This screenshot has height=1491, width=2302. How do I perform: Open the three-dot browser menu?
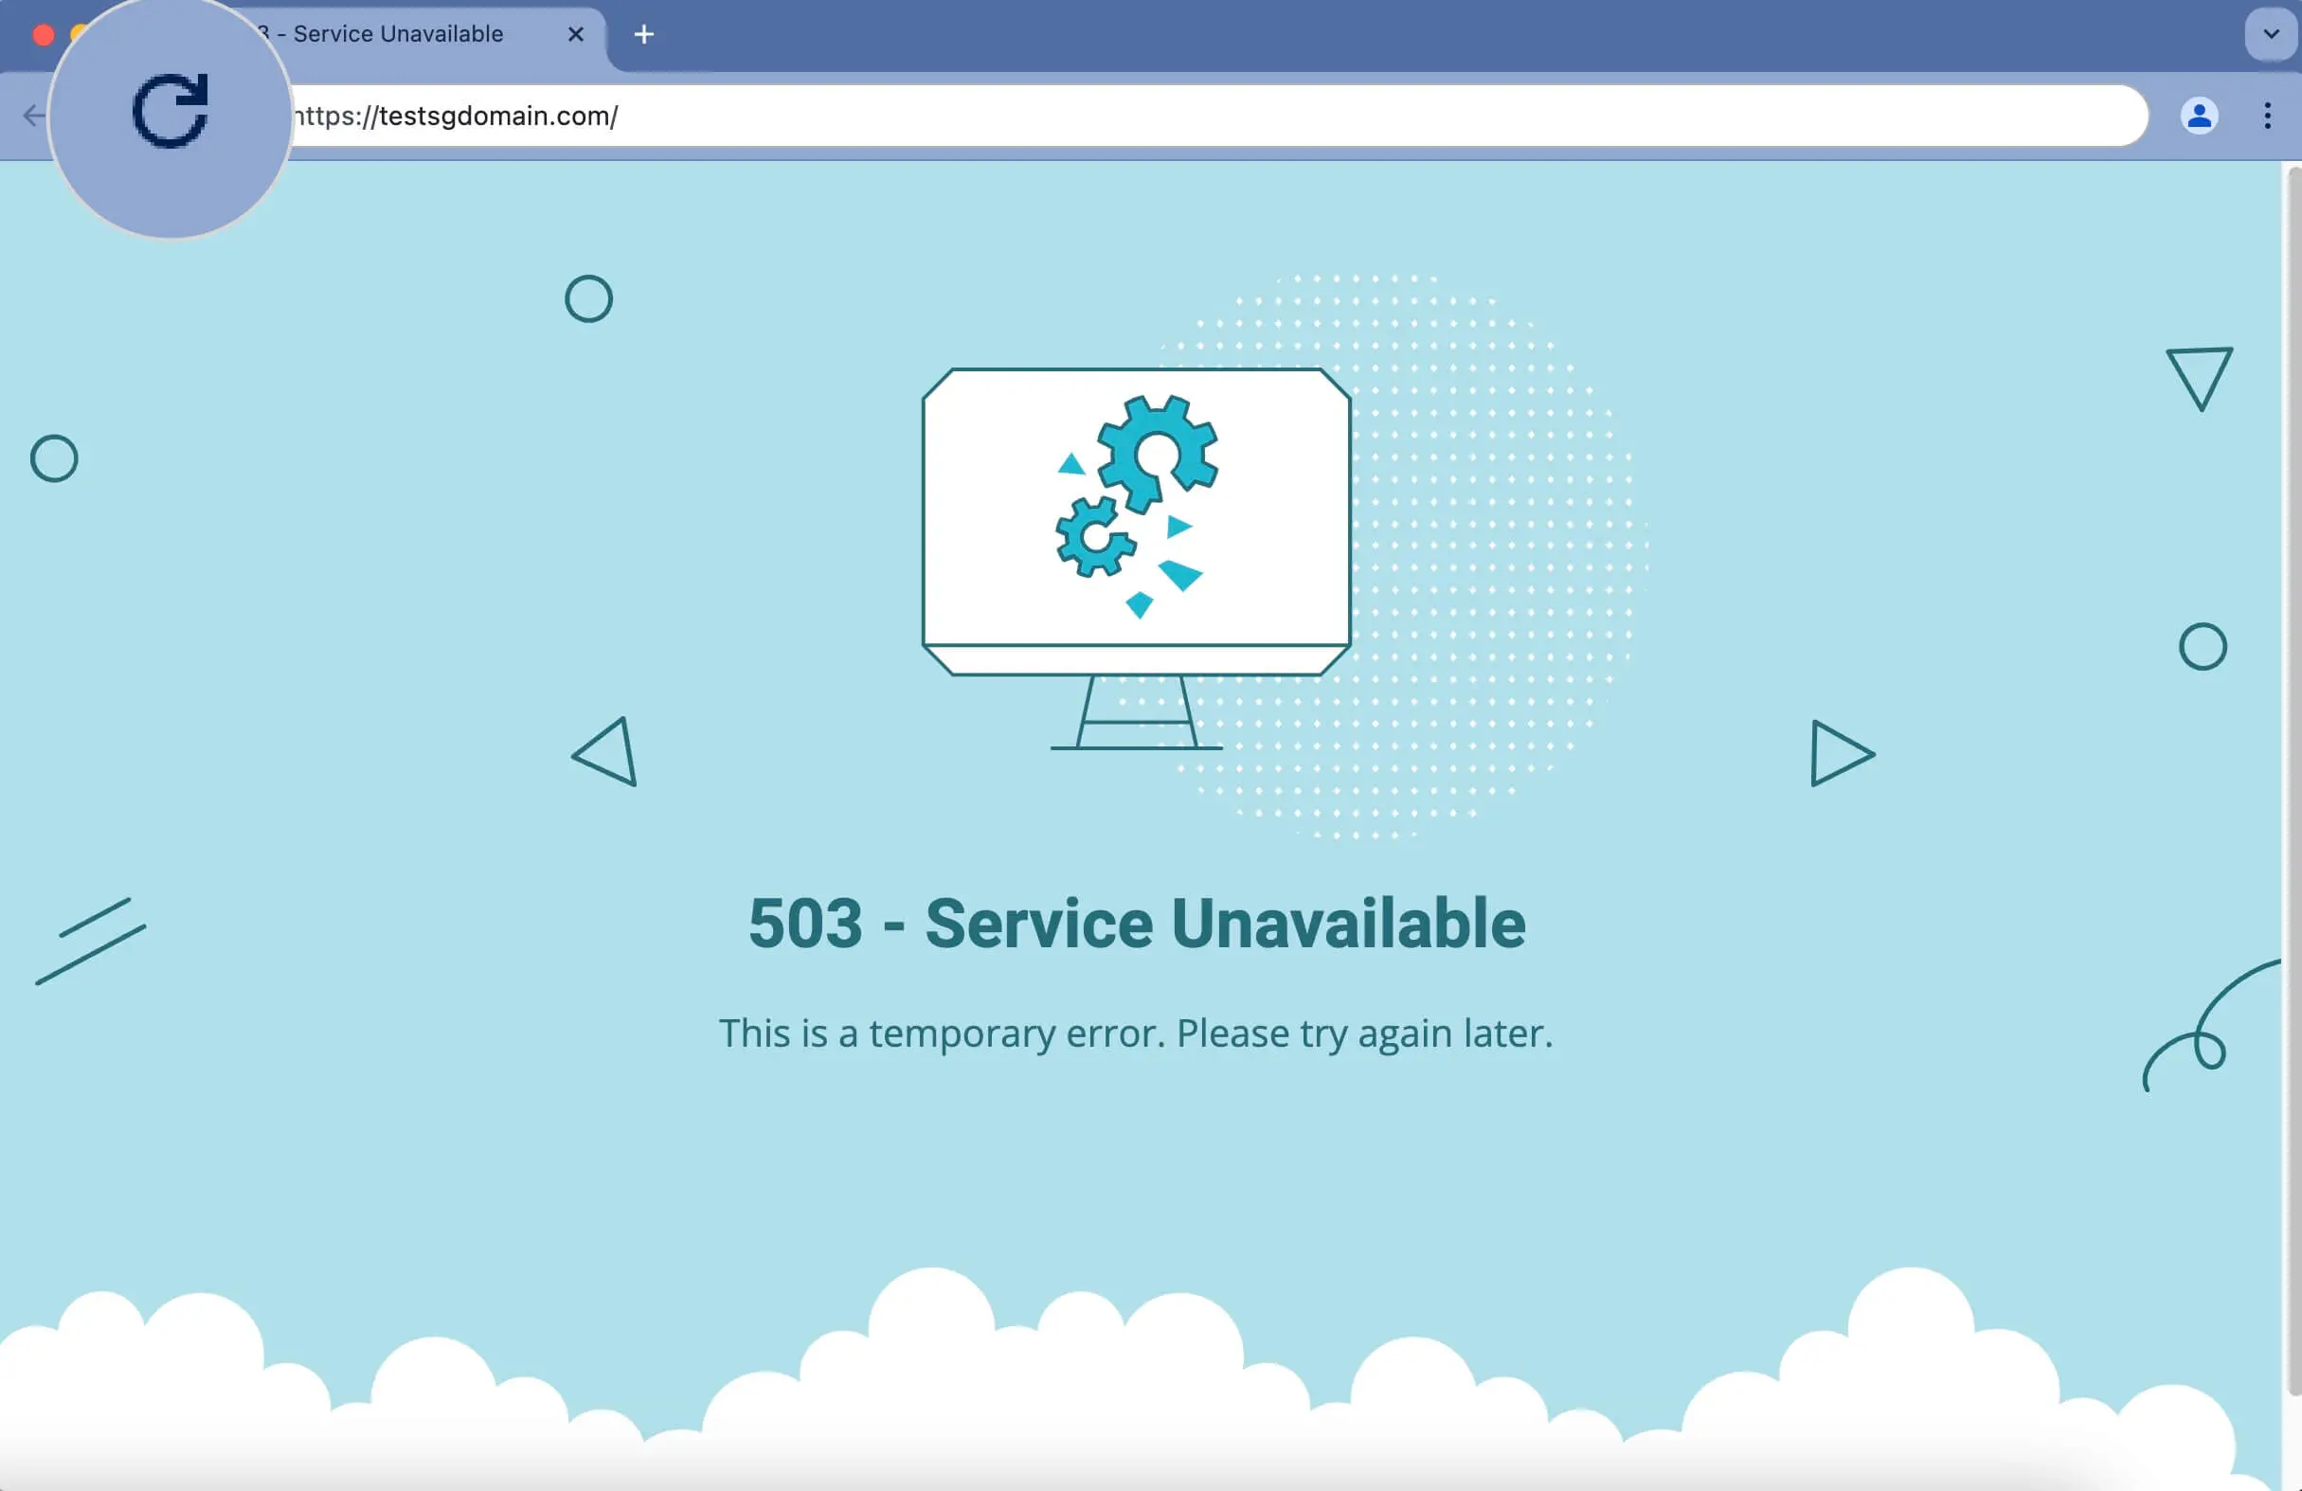tap(2267, 116)
